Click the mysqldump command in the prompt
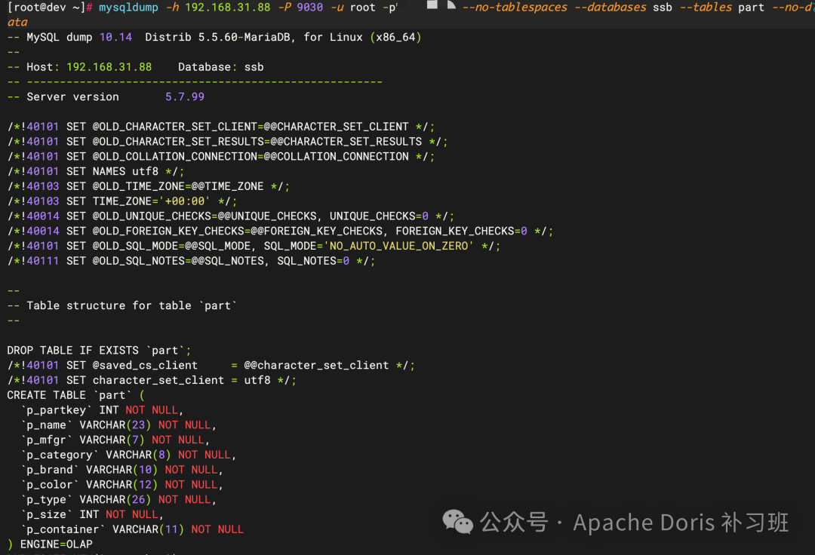 point(128,7)
